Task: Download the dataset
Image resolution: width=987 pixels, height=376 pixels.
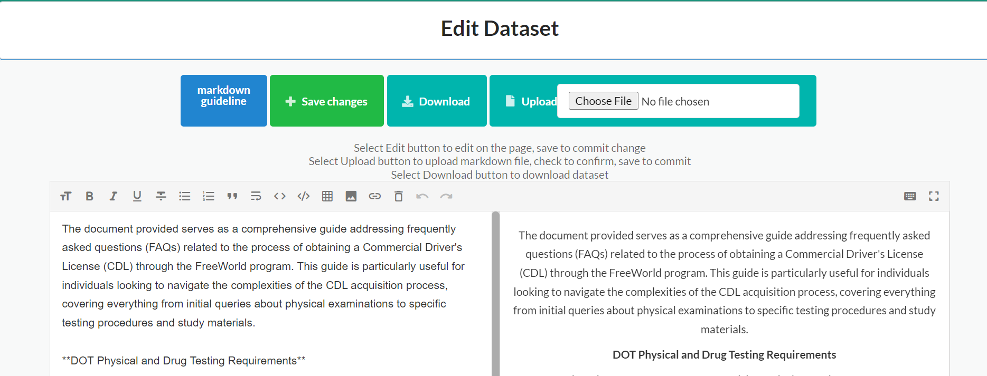Action: pos(437,101)
